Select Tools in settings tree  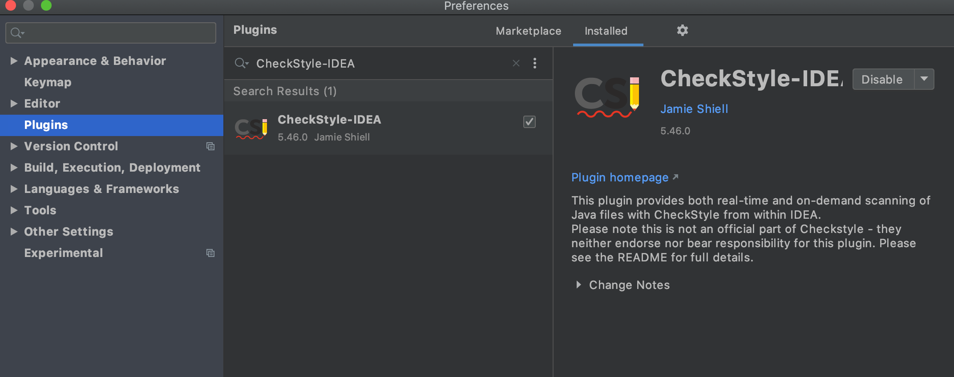[x=40, y=210]
